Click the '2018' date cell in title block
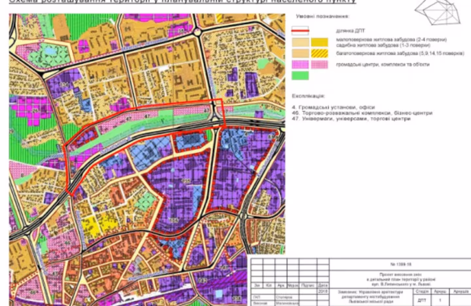Viewport: 471px width, 306px height. (x=323, y=291)
